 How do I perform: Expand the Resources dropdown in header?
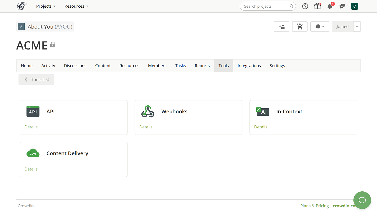pos(76,6)
